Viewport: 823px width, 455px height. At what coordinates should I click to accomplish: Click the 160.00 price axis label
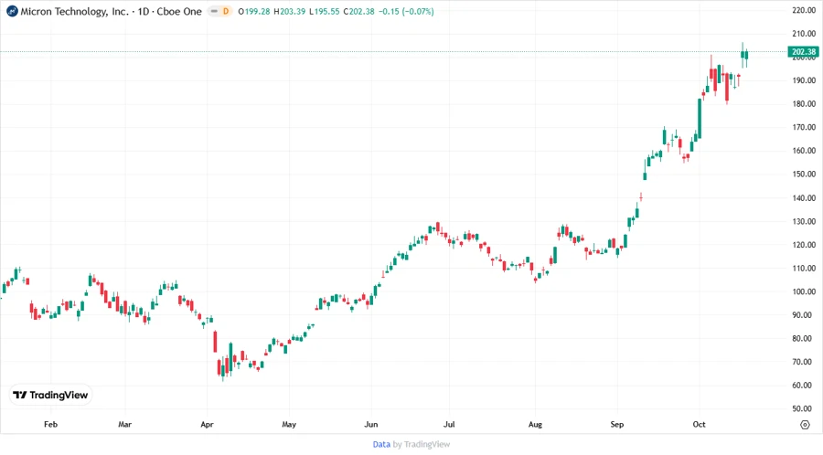[804, 151]
